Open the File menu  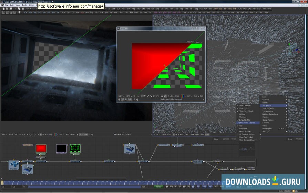(6, 5)
